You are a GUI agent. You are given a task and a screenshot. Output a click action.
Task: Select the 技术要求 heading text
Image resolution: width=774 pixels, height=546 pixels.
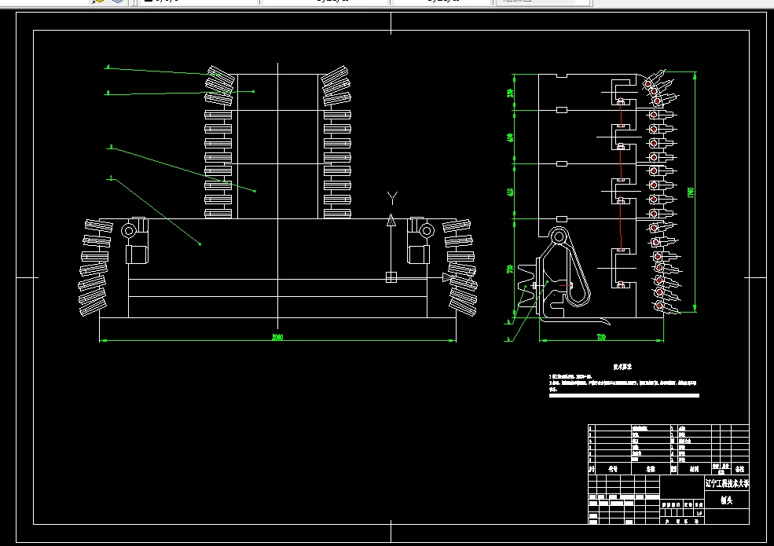point(622,367)
